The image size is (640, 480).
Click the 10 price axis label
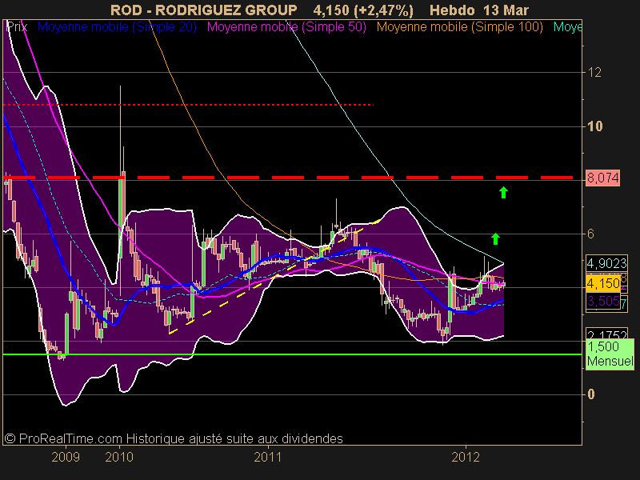point(594,126)
